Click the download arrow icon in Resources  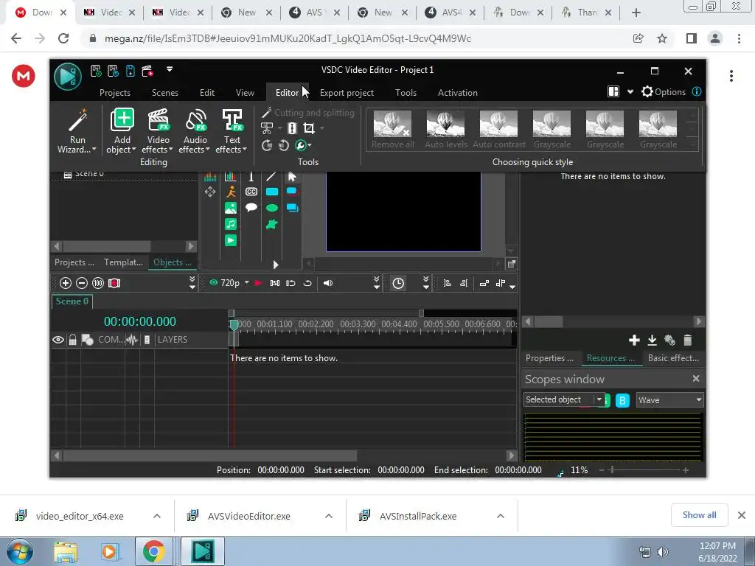[x=652, y=340]
